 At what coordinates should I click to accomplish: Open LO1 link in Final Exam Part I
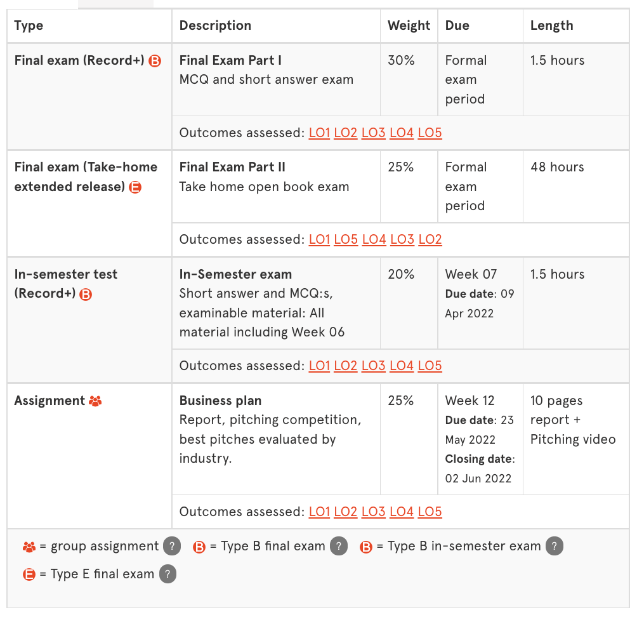319,133
